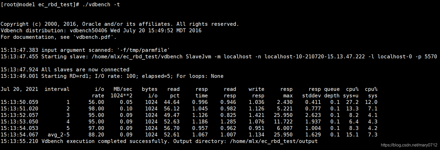Click output directory '/home/mlx/ec_rbd_test/output'

point(274,141)
